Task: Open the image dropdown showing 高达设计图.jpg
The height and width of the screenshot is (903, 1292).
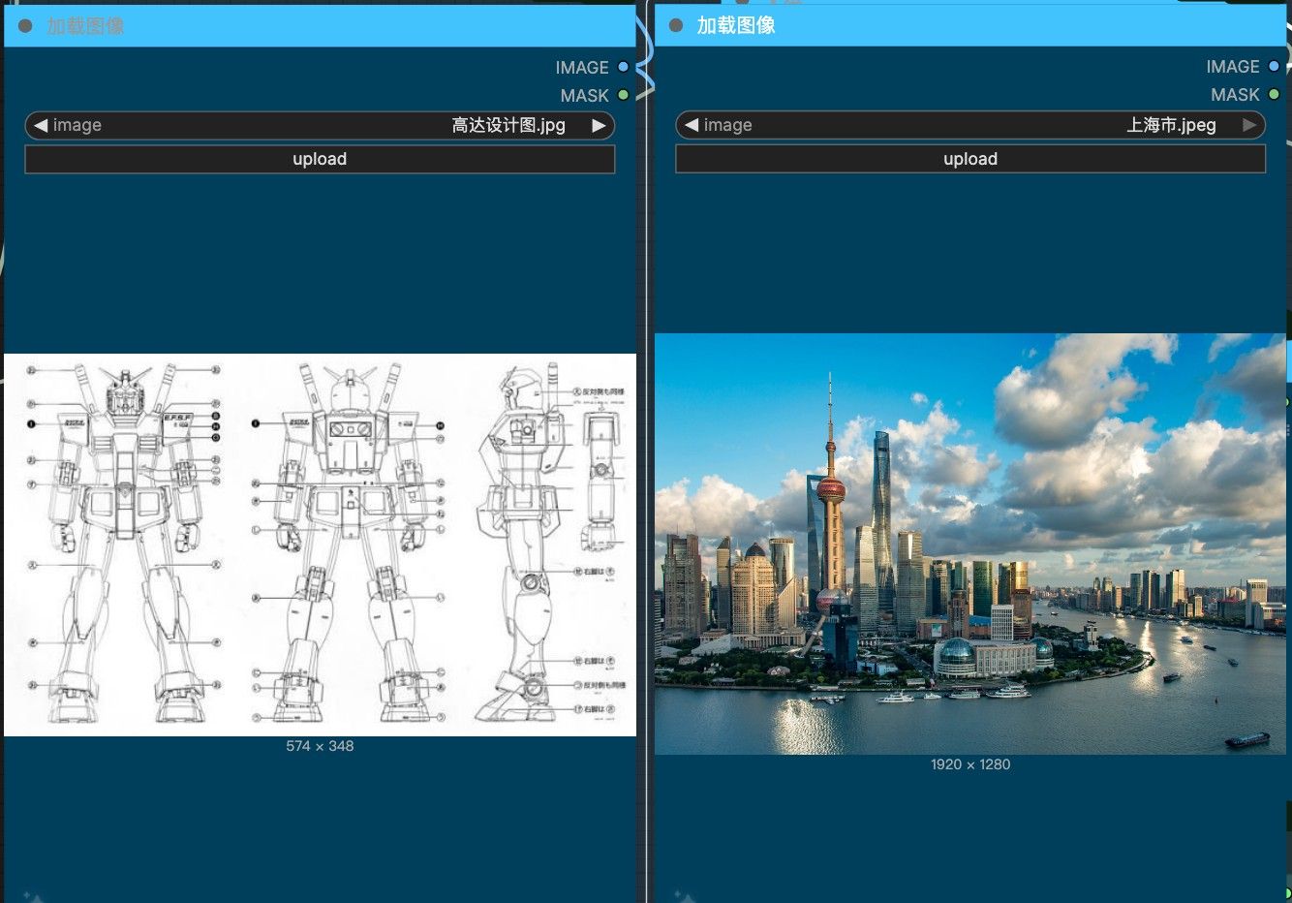Action: [320, 125]
